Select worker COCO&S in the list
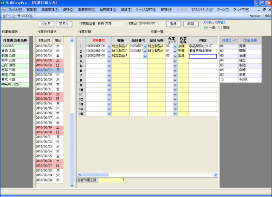The height and width of the screenshot is (197, 272). pyautogui.click(x=15, y=46)
